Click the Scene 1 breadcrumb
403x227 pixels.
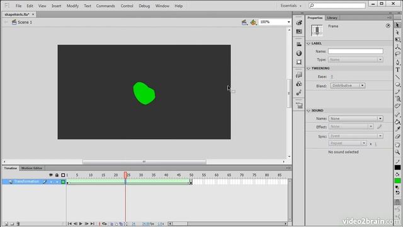click(x=25, y=23)
